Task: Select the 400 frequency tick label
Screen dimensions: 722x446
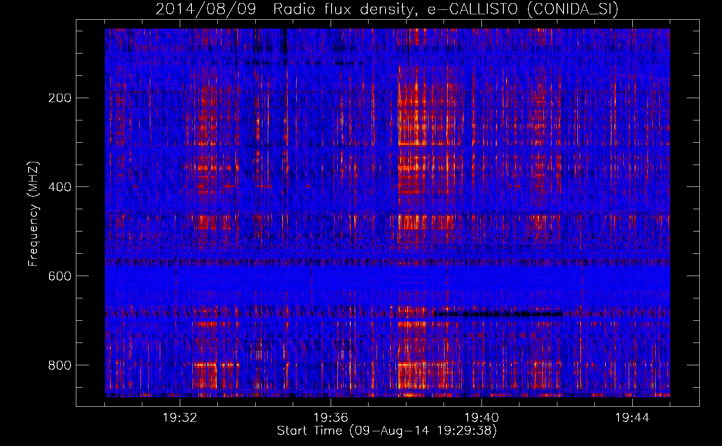Action: pyautogui.click(x=60, y=187)
